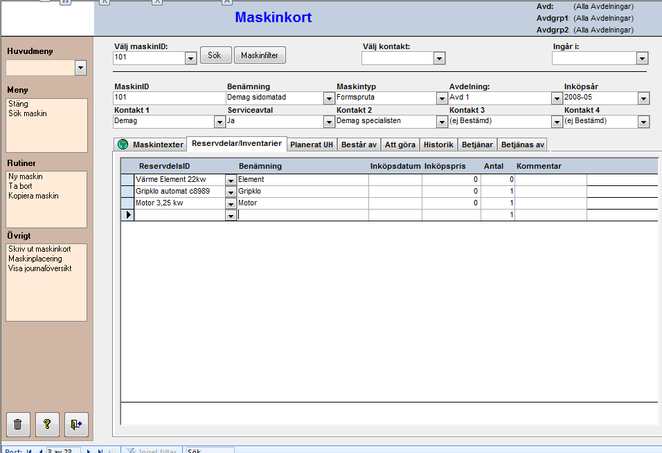Click the Inget filter indicator
Image resolution: width=662 pixels, height=453 pixels.
click(152, 451)
